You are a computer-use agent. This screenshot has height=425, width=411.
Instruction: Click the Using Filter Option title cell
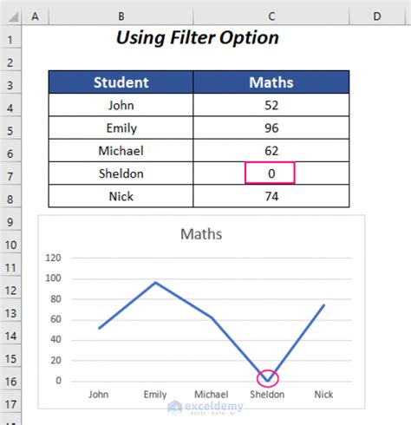(198, 37)
